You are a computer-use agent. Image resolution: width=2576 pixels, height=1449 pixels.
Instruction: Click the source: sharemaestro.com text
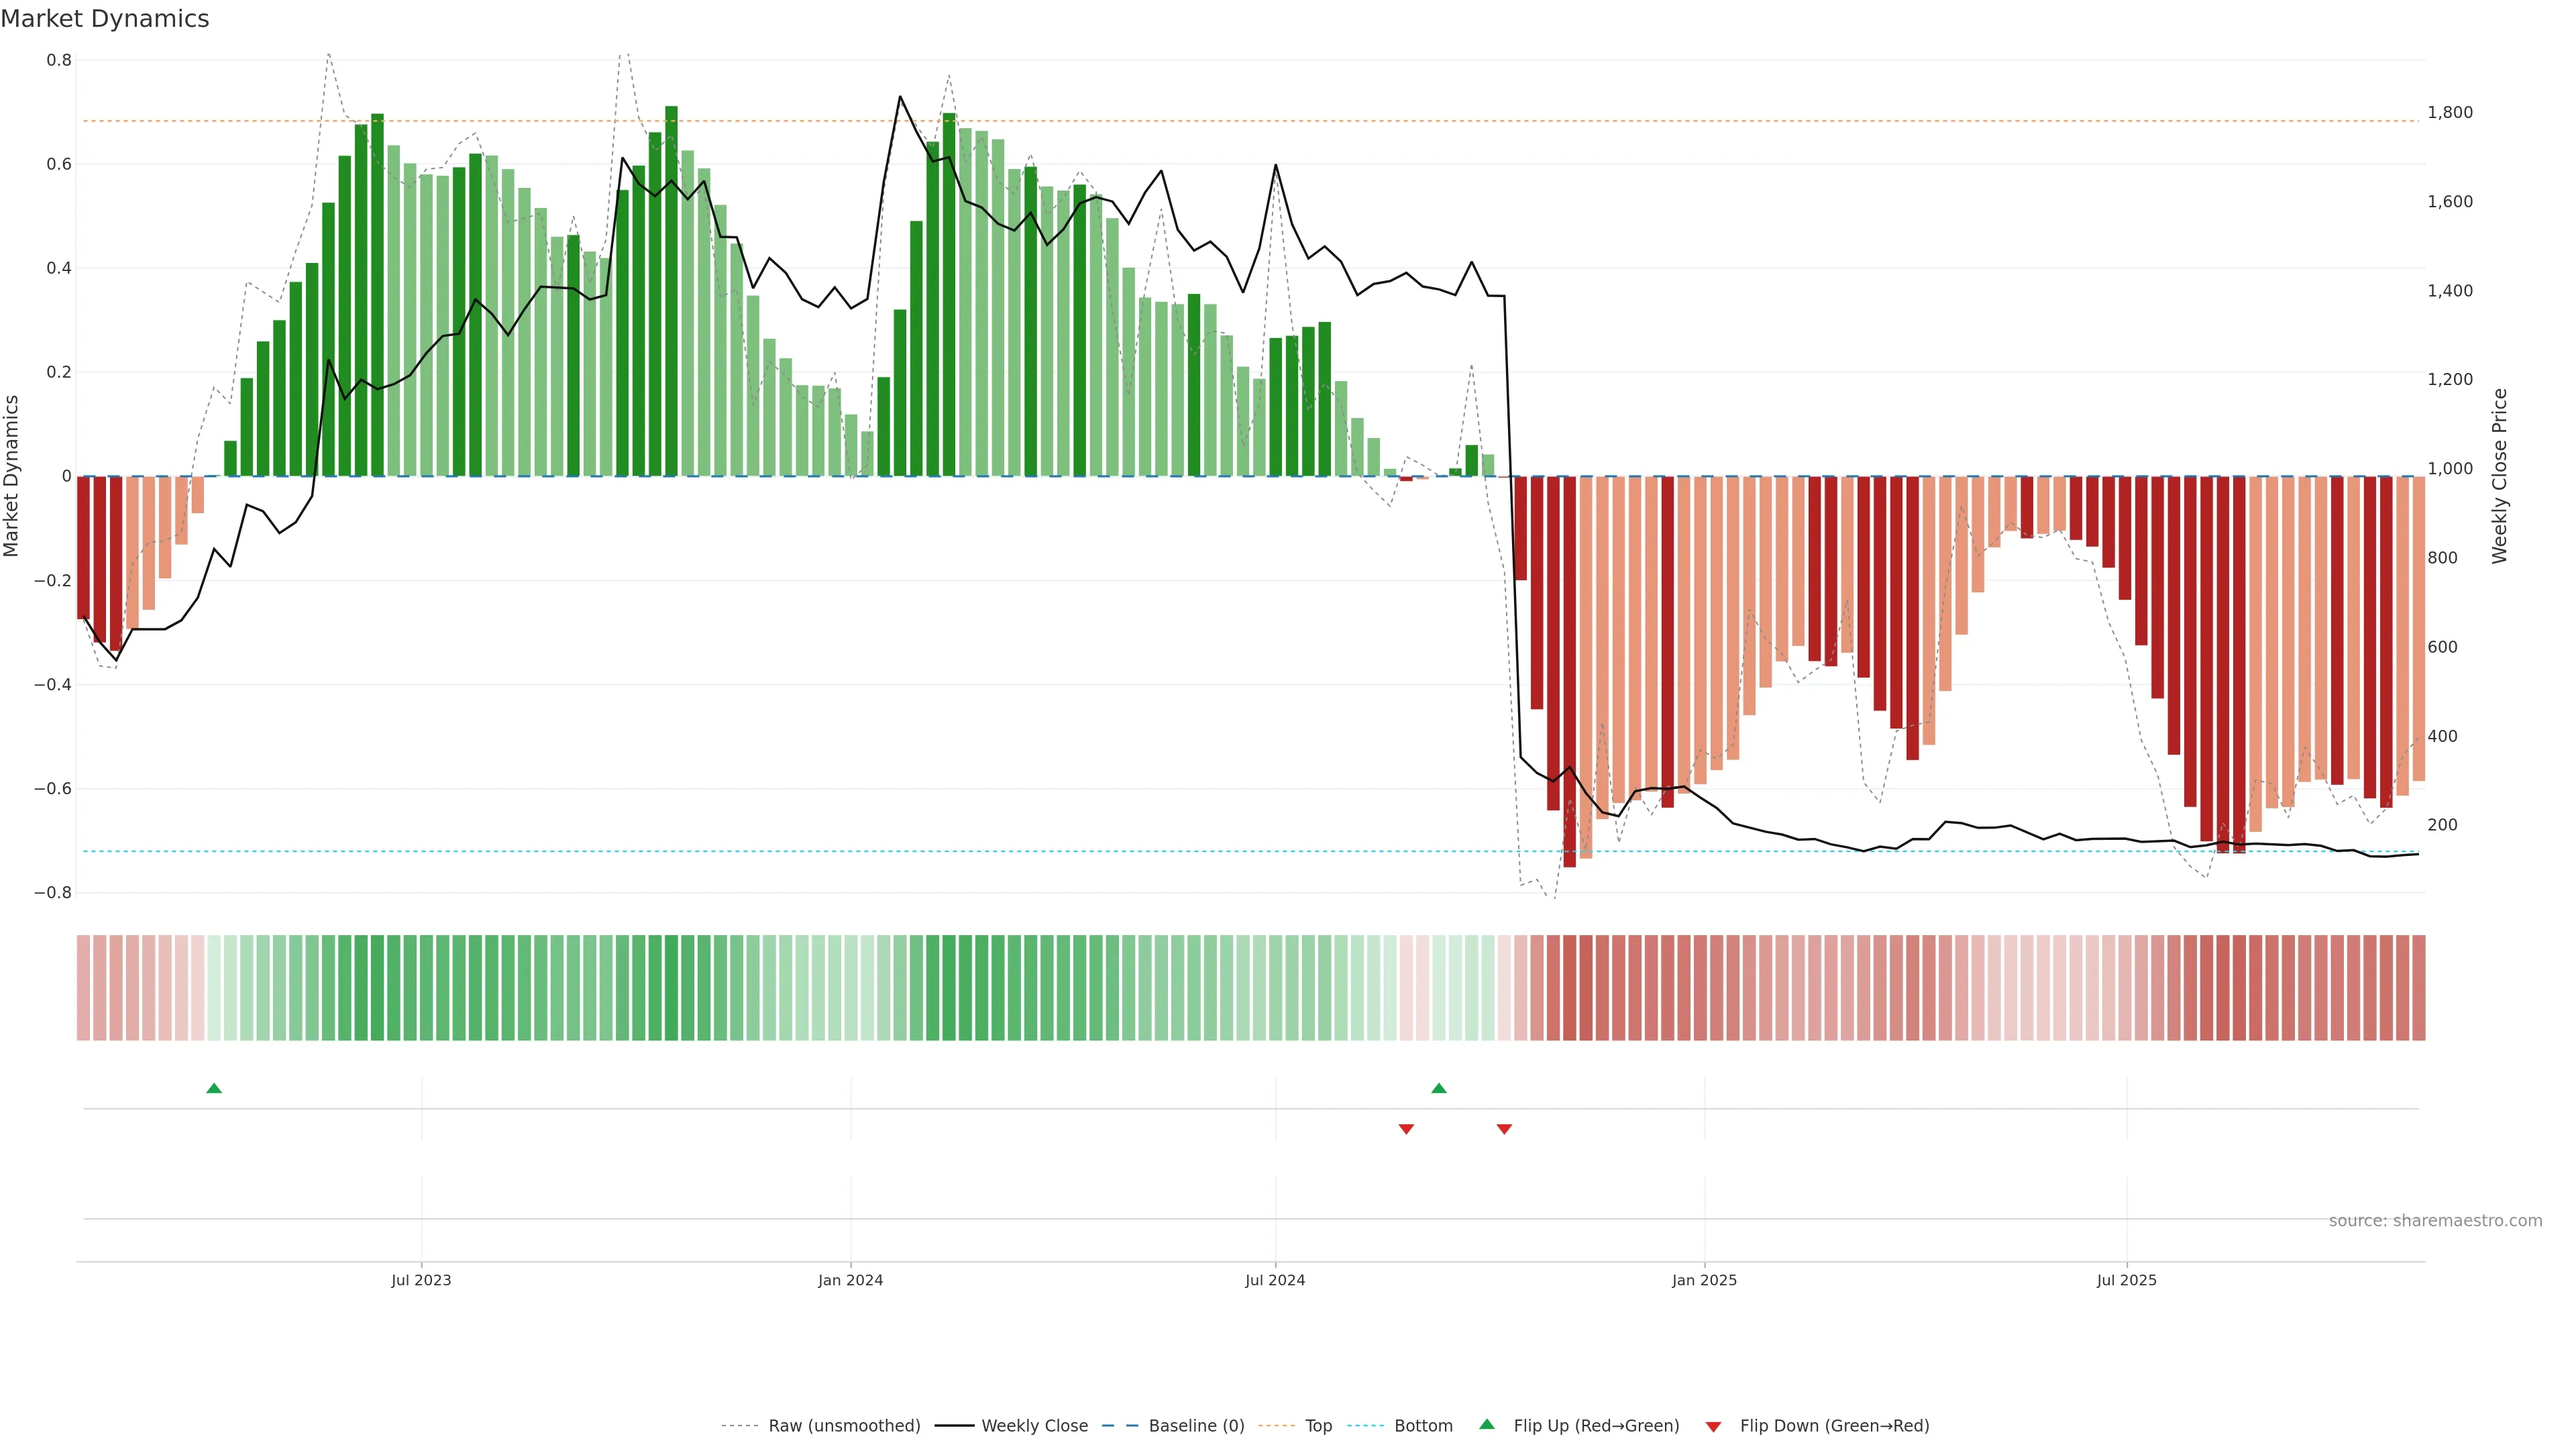2435,1221
